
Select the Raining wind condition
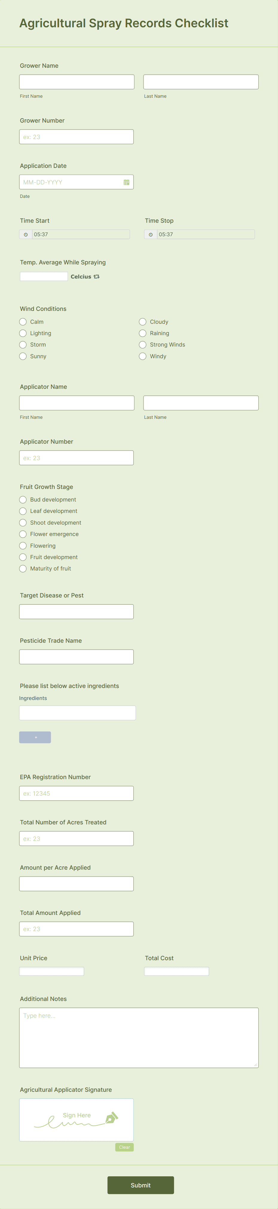click(142, 333)
